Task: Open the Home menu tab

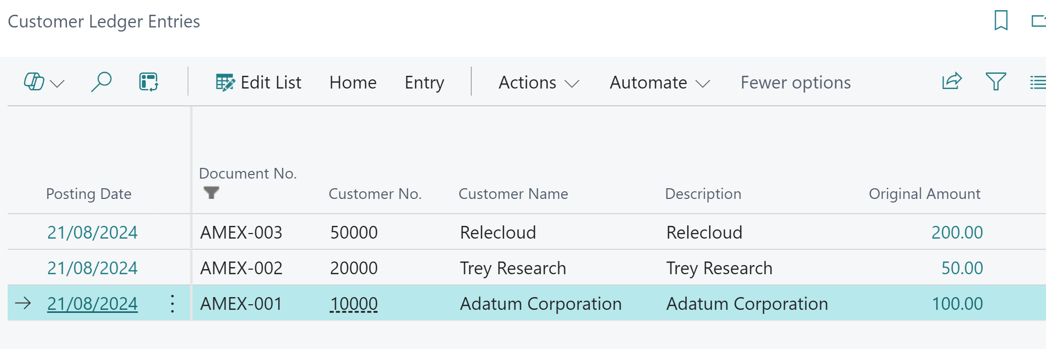Action: pyautogui.click(x=353, y=82)
